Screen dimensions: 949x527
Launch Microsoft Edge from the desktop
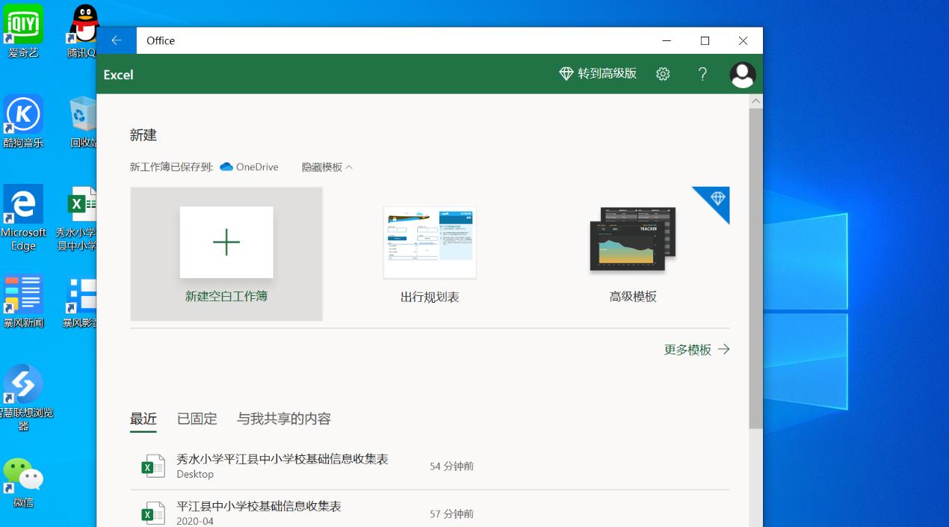click(23, 203)
